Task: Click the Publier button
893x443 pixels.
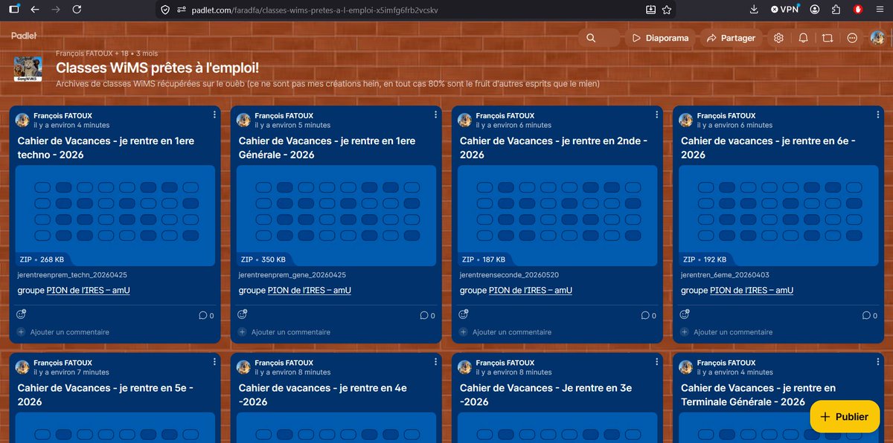Action: 845,416
